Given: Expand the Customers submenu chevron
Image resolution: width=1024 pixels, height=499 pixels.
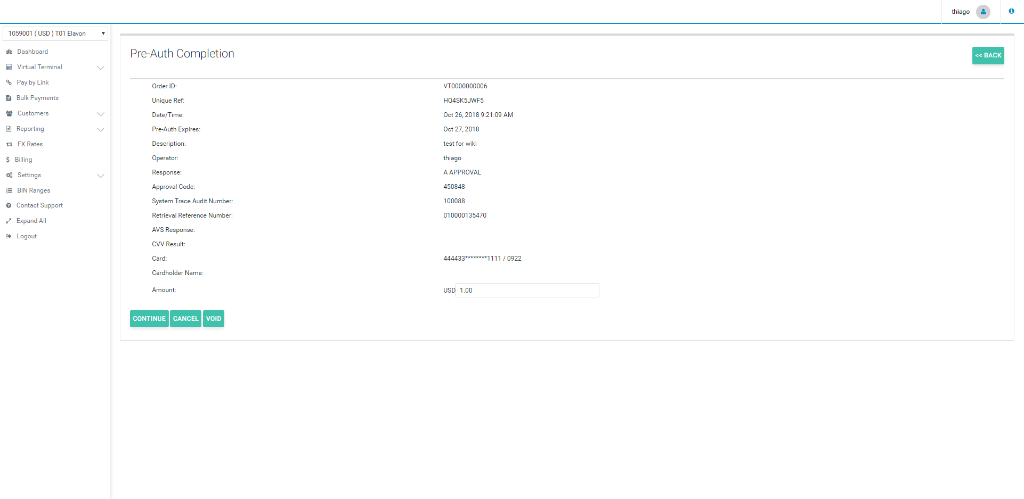Looking at the screenshot, I should [x=100, y=114].
